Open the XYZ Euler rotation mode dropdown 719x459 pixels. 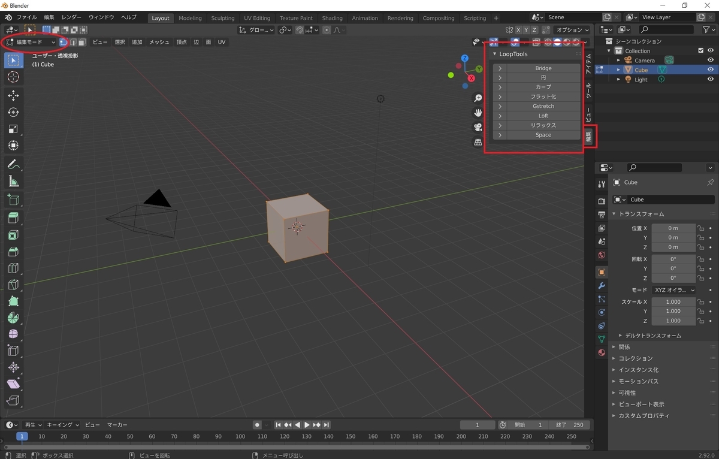(674, 290)
